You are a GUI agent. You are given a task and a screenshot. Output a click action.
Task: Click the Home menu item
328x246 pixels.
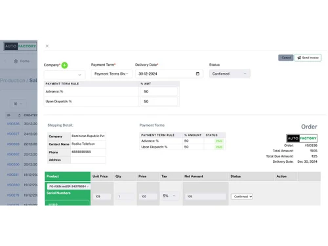(22, 61)
